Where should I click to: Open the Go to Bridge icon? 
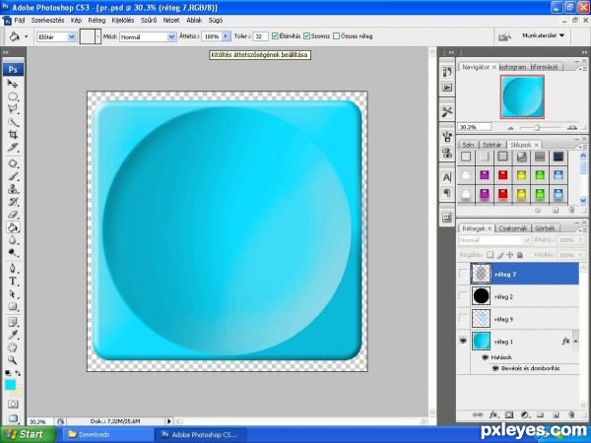tap(504, 36)
